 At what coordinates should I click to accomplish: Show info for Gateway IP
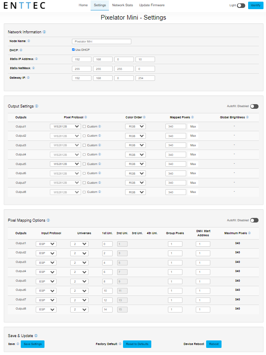coord(28,77)
